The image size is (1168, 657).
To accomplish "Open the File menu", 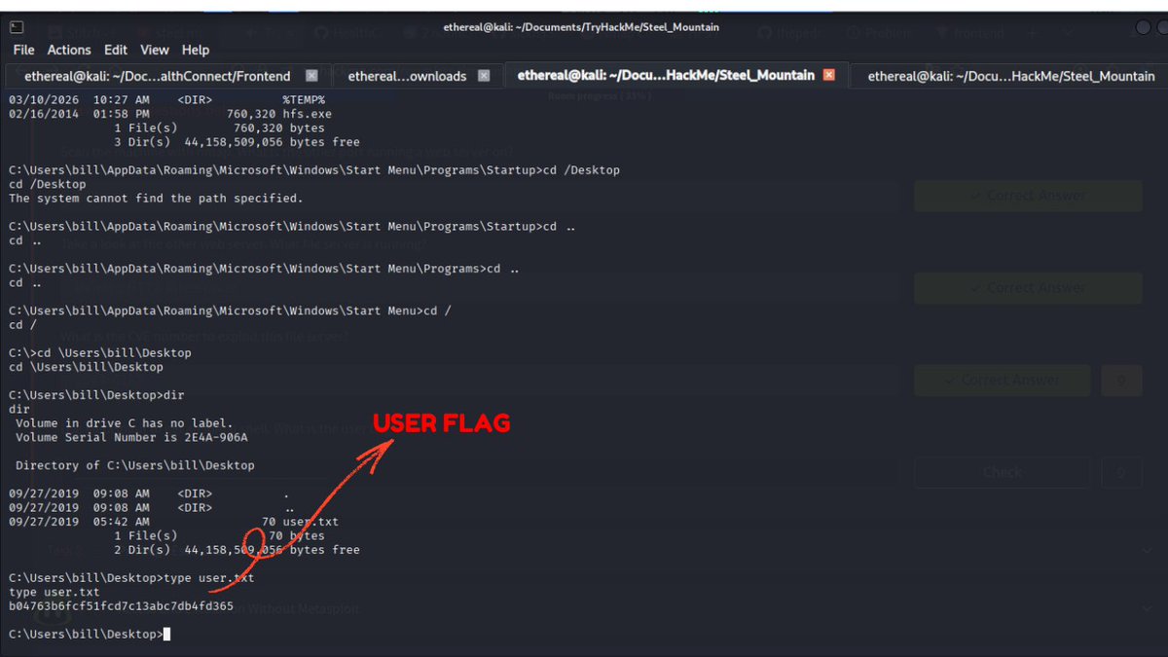I will [x=23, y=50].
